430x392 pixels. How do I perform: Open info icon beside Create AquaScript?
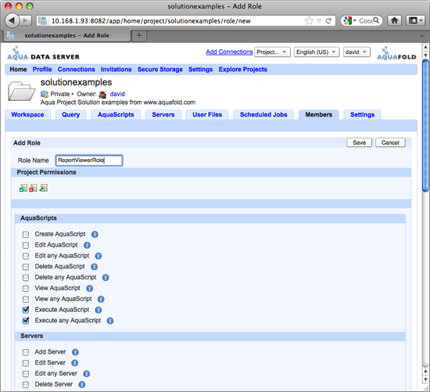95,235
